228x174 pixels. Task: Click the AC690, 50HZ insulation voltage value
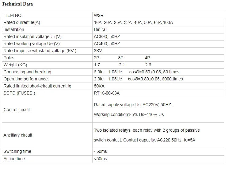[x=107, y=37]
